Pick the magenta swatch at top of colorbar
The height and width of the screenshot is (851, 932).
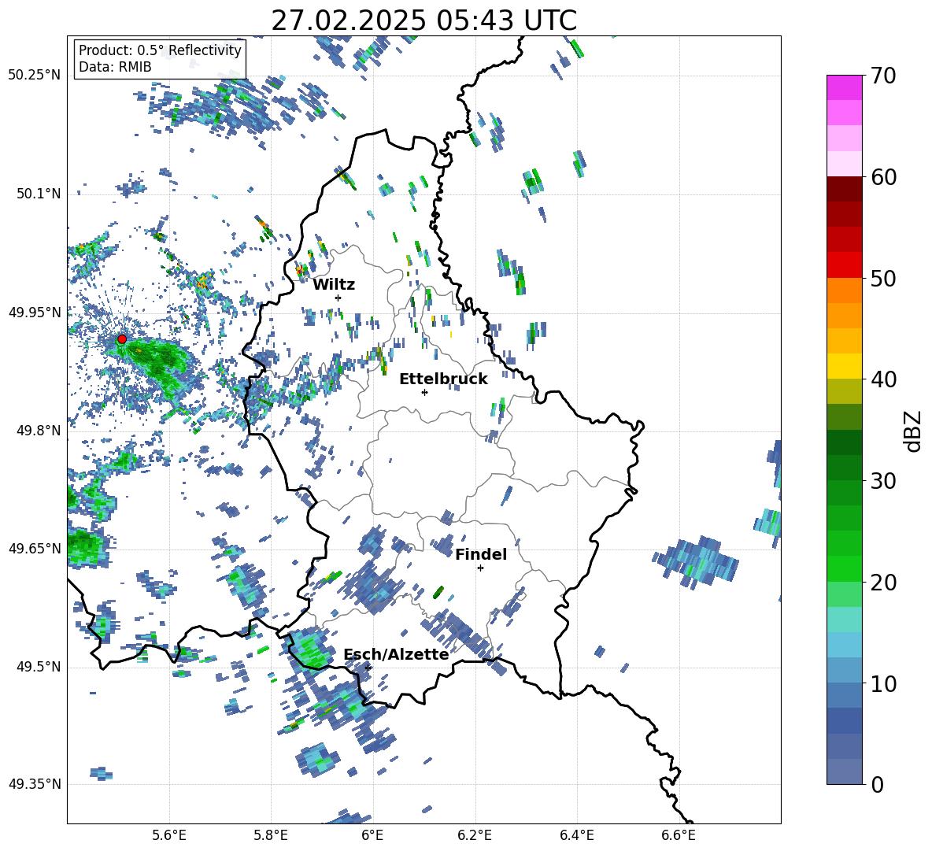(x=844, y=87)
